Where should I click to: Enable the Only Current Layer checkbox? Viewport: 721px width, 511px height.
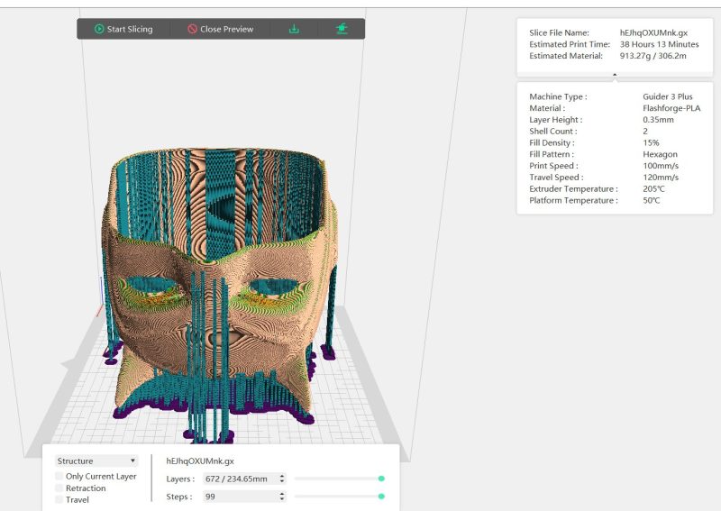(59, 476)
